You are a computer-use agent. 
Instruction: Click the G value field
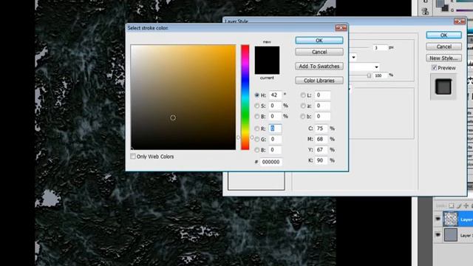tap(275, 139)
